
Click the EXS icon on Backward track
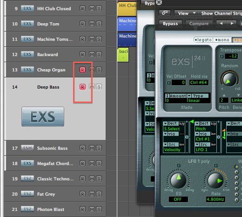pos(27,54)
